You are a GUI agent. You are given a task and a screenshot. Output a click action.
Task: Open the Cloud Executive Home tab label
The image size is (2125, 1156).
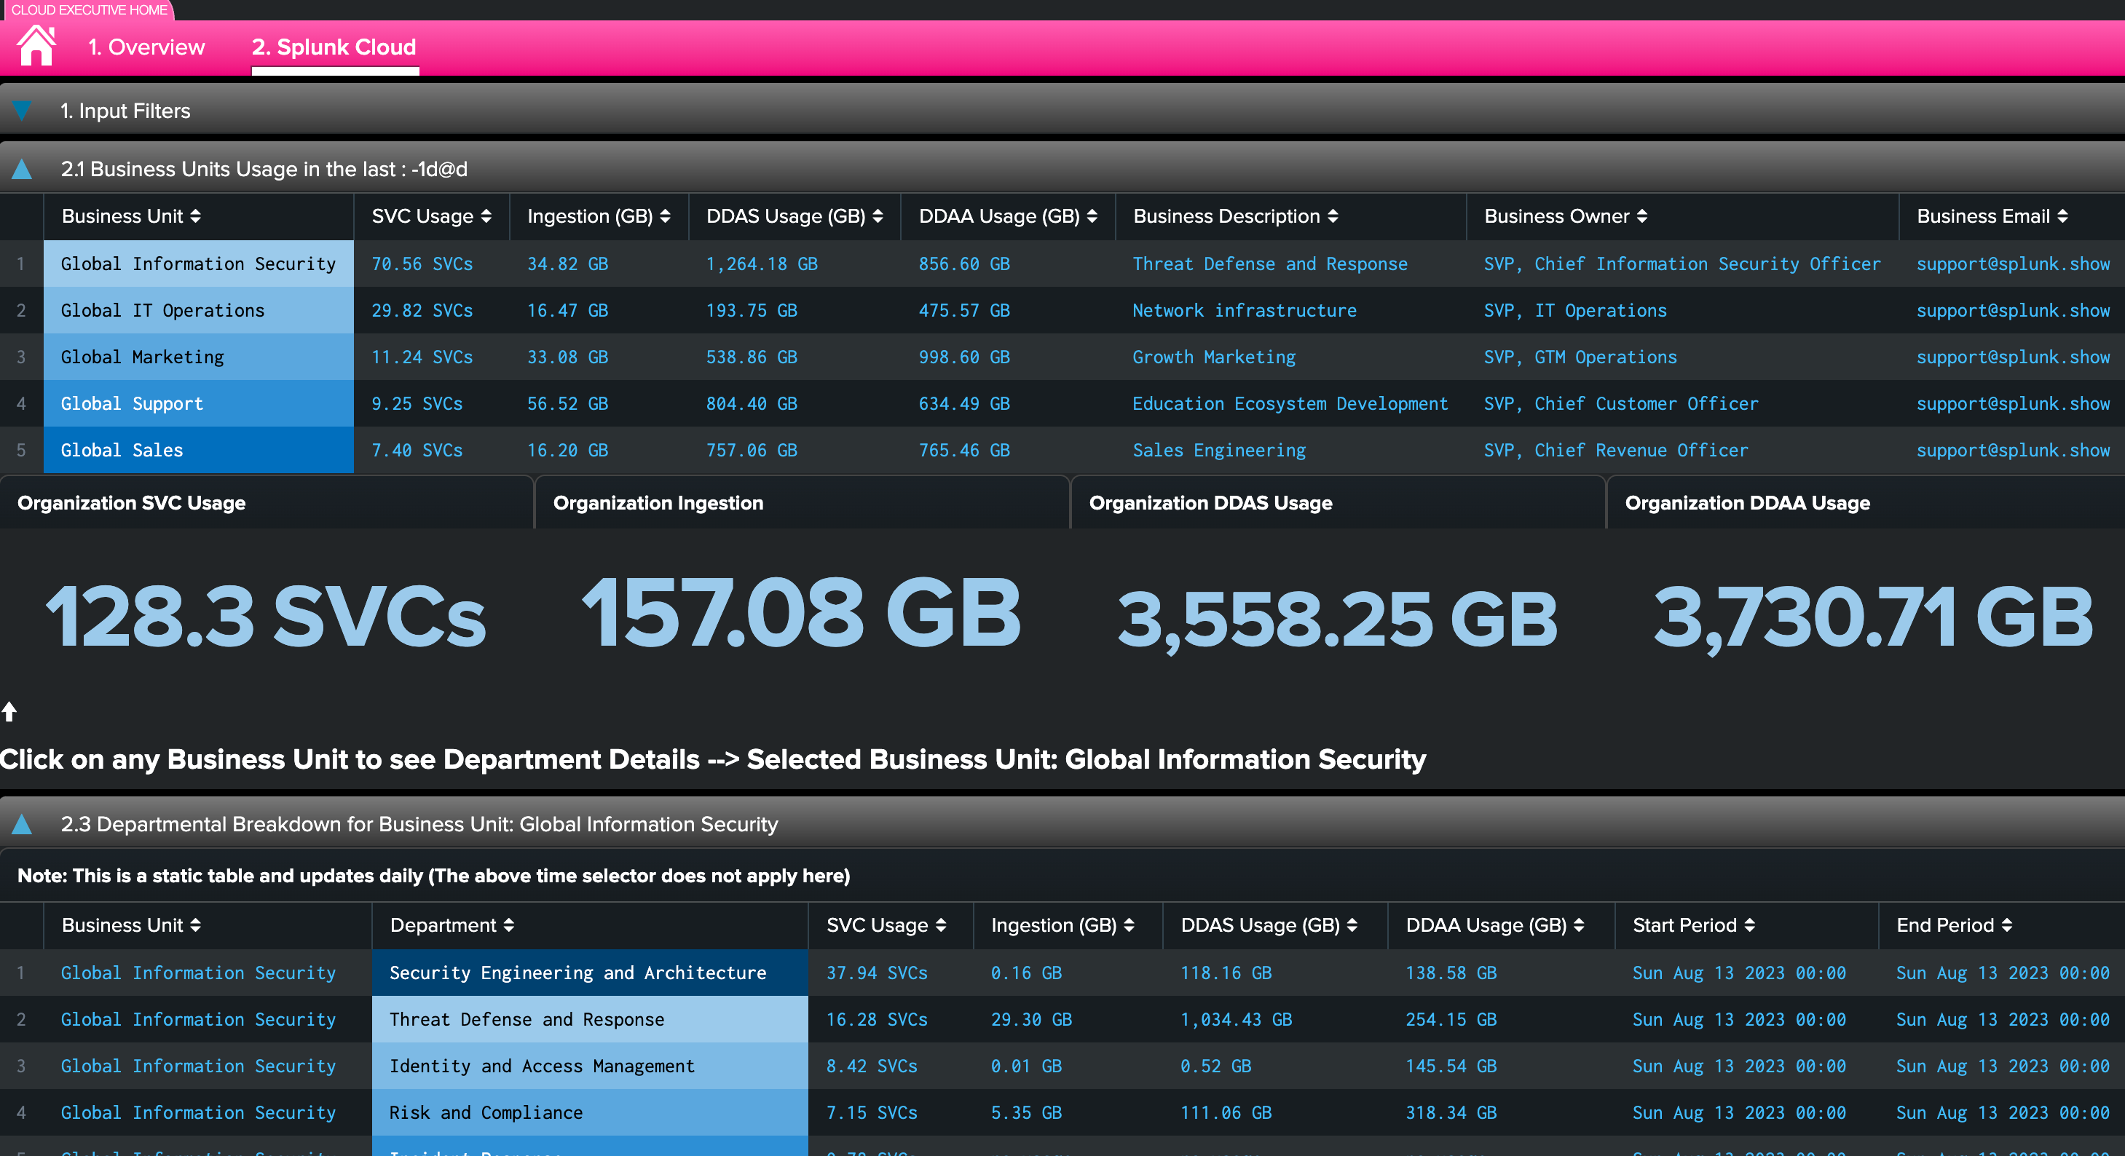(x=89, y=10)
